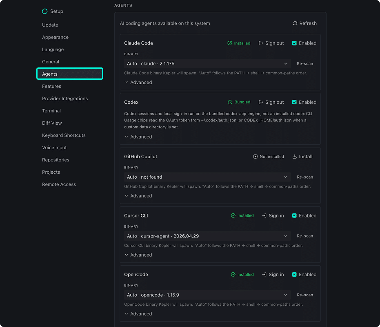Re-scan the Cursor CLI binary
This screenshot has width=380, height=327.
pos(305,236)
